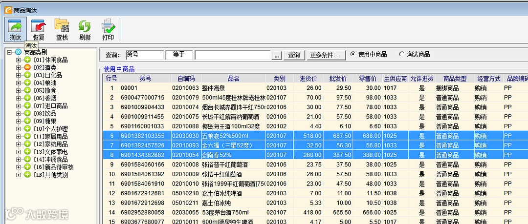The width and height of the screenshot is (528, 224).
Task: Expand the [LB]其他类别 tree node
Action: [x=18, y=175]
